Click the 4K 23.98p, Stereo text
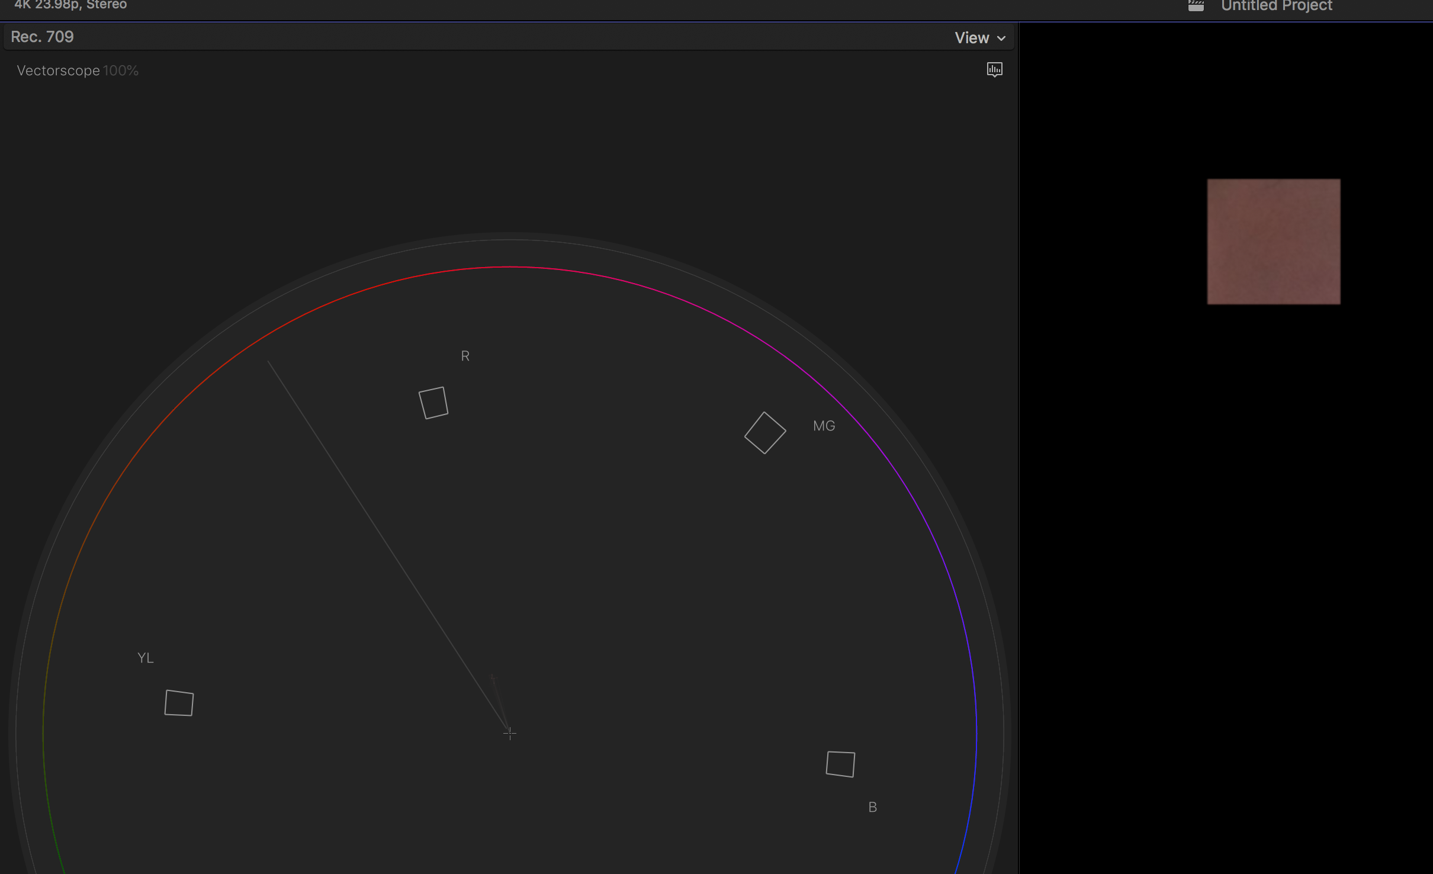This screenshot has width=1433, height=874. tap(70, 5)
